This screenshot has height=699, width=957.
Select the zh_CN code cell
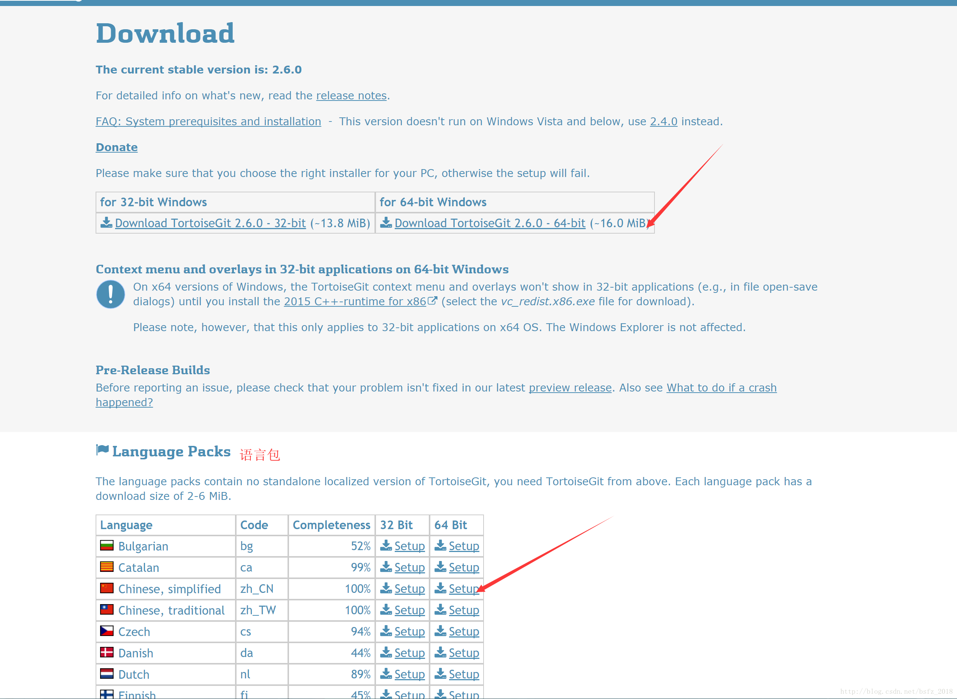tap(262, 589)
